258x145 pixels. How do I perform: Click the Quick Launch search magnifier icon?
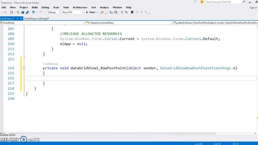coord(243,2)
